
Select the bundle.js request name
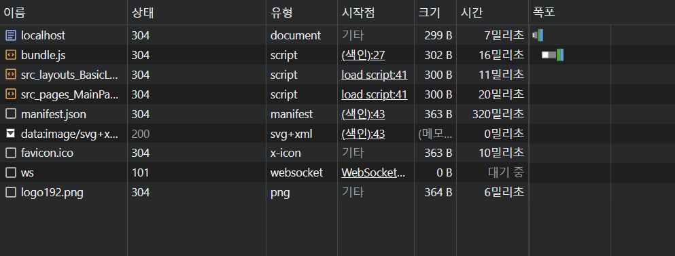tap(43, 55)
